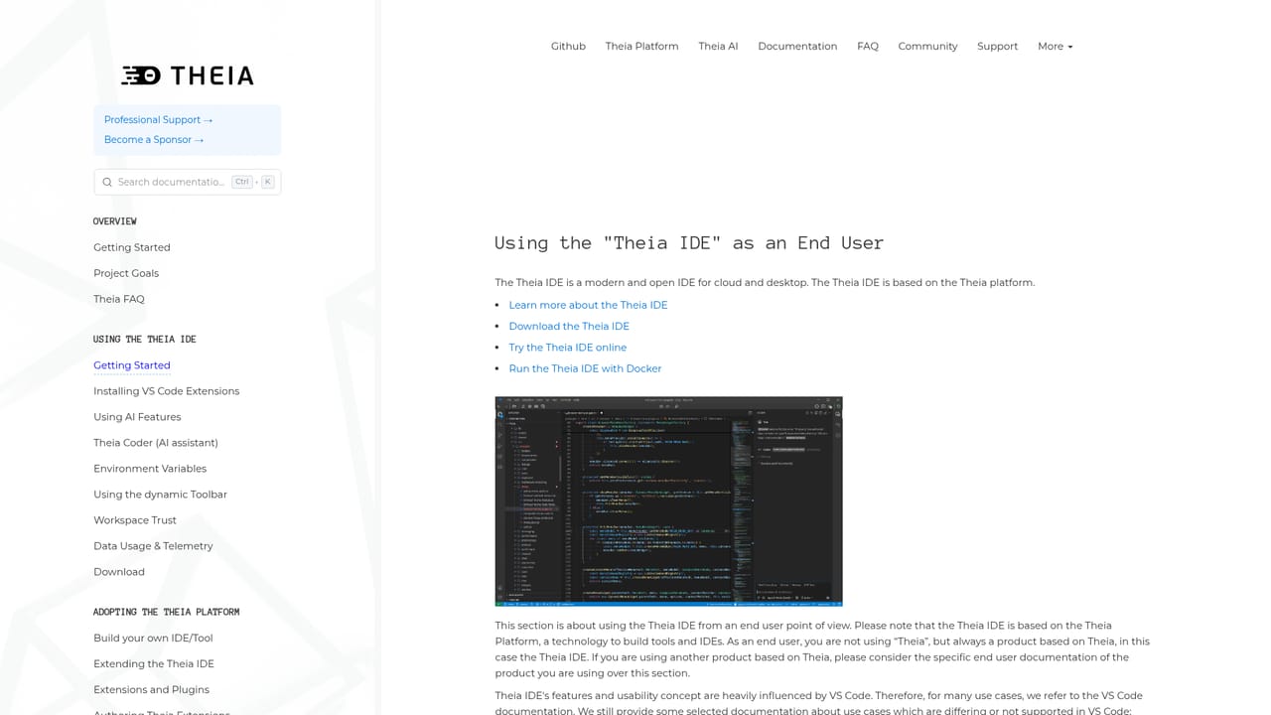
Task: Click Try the Theia IDE online
Action: [x=568, y=348]
